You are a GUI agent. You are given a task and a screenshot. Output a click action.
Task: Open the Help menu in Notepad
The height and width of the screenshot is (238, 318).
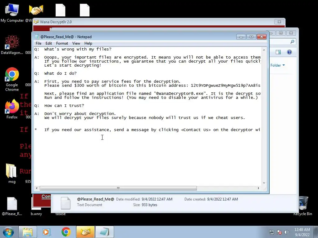88,43
